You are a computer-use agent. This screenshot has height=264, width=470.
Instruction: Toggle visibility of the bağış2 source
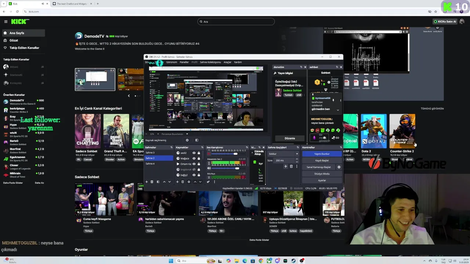(194, 175)
